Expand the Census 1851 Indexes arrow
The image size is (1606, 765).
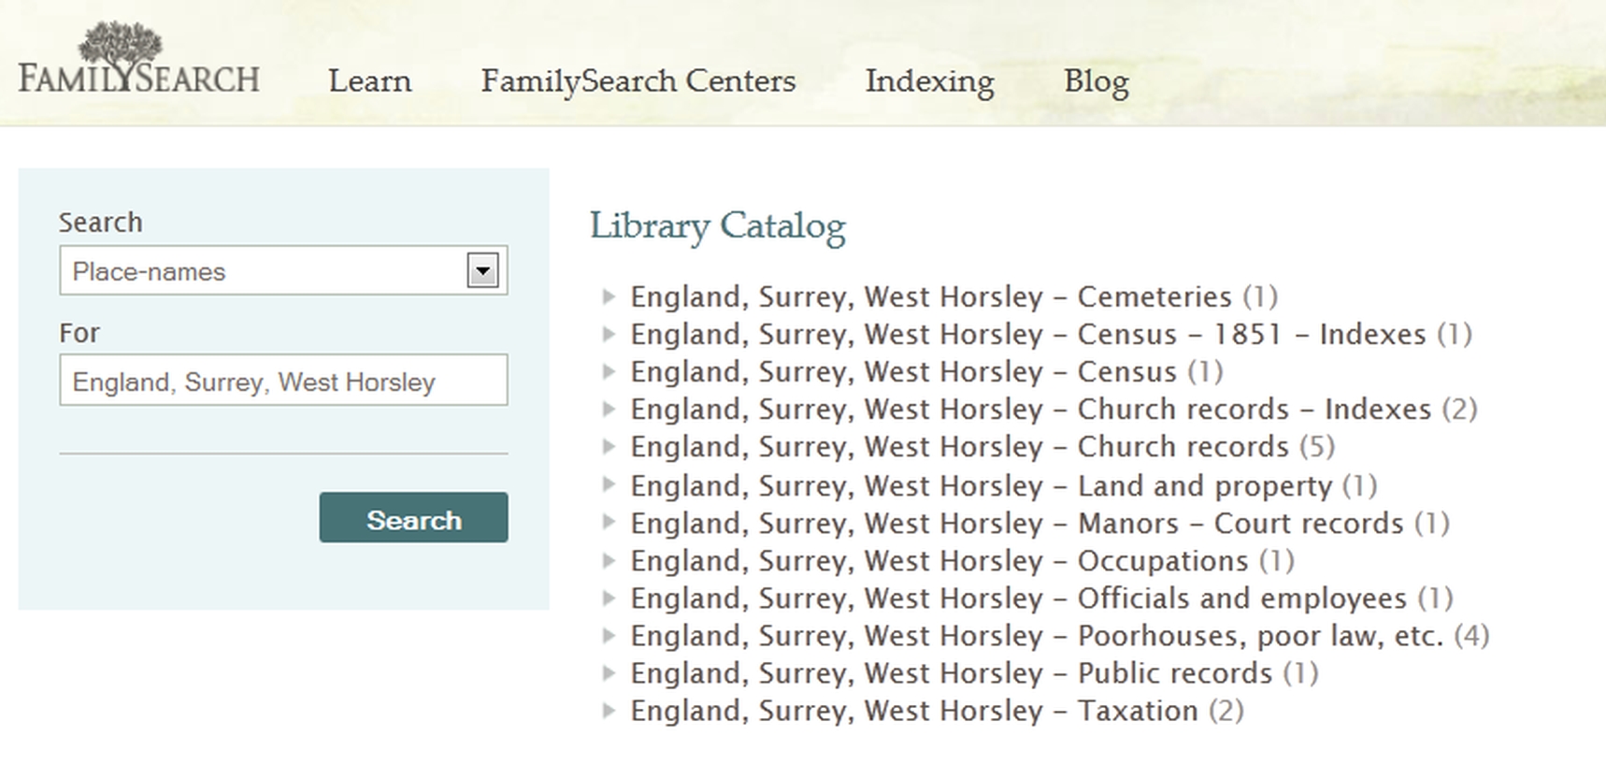(x=609, y=335)
